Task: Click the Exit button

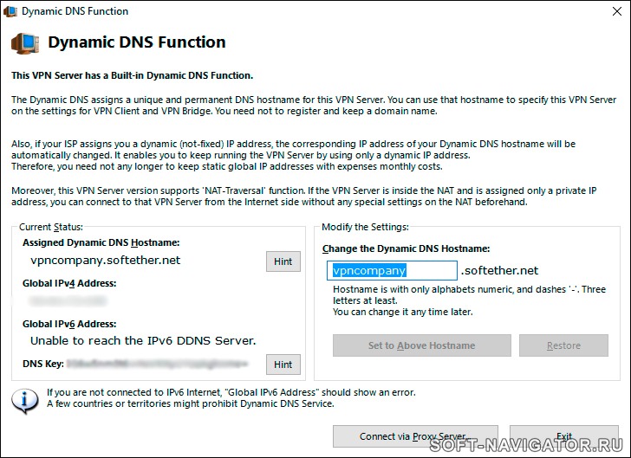Action: 563,436
